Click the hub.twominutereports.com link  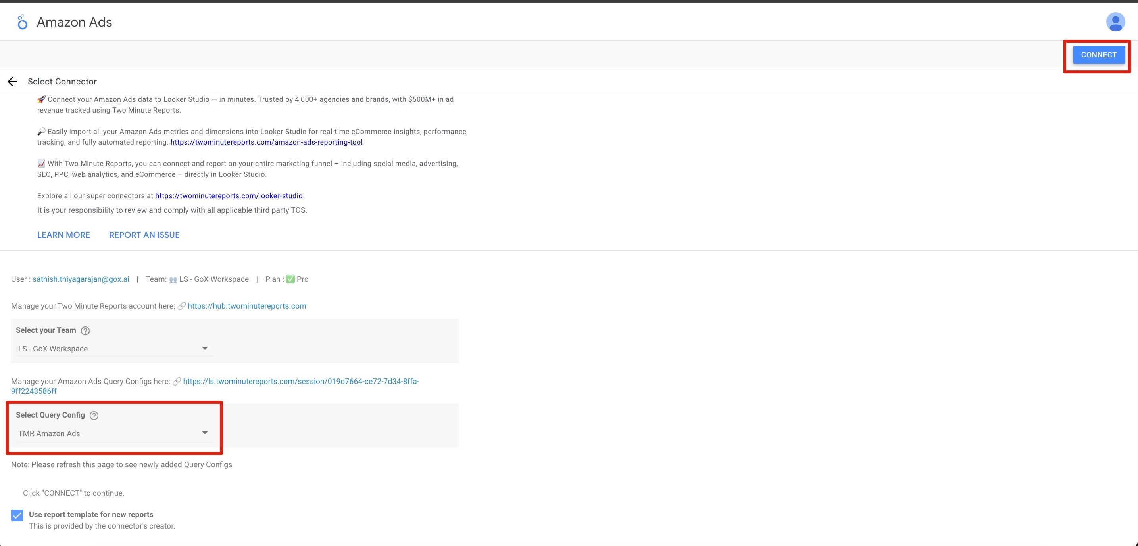pos(246,305)
